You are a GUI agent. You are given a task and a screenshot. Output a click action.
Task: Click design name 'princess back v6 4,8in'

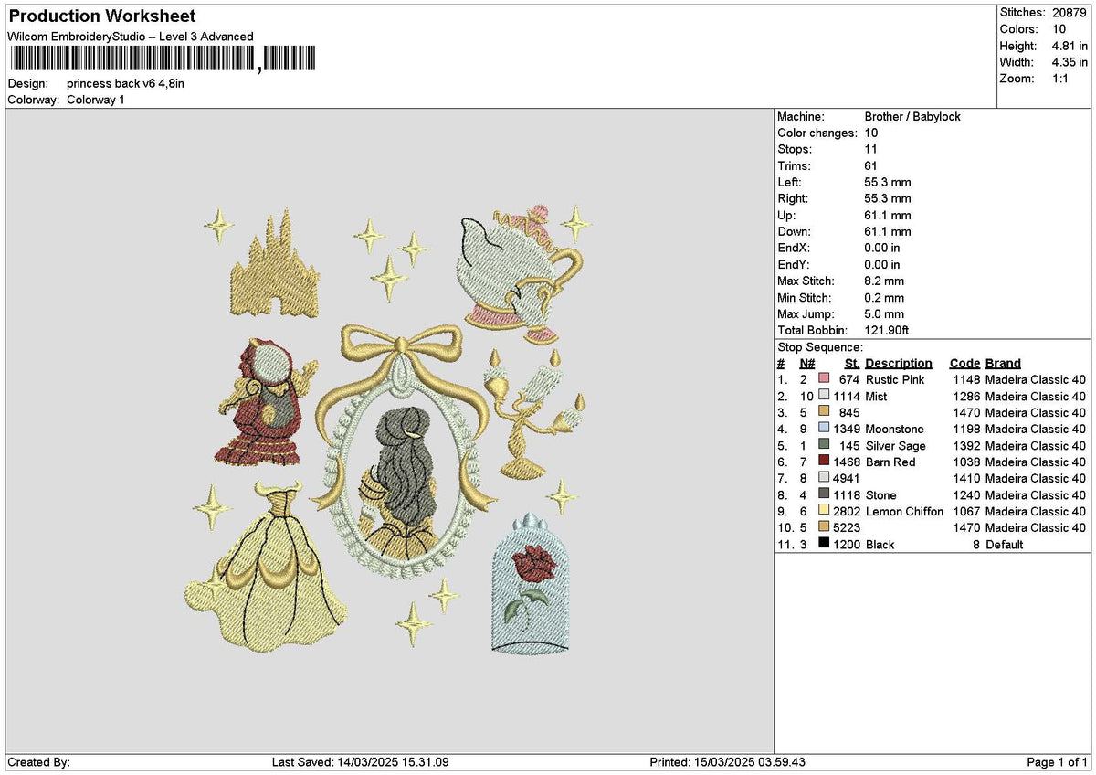click(125, 83)
